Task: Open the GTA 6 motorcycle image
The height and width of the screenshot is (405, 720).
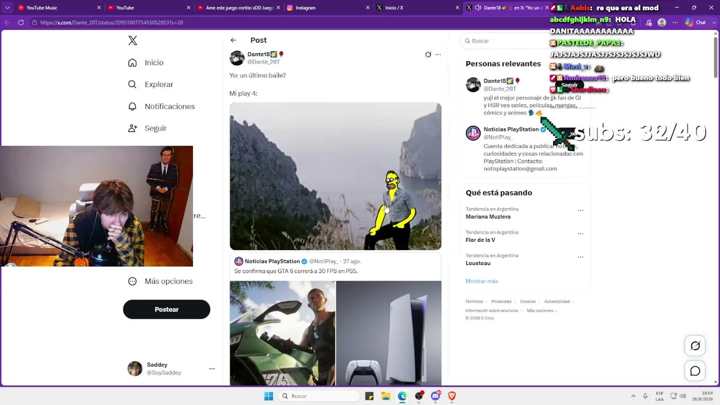Action: click(x=282, y=333)
